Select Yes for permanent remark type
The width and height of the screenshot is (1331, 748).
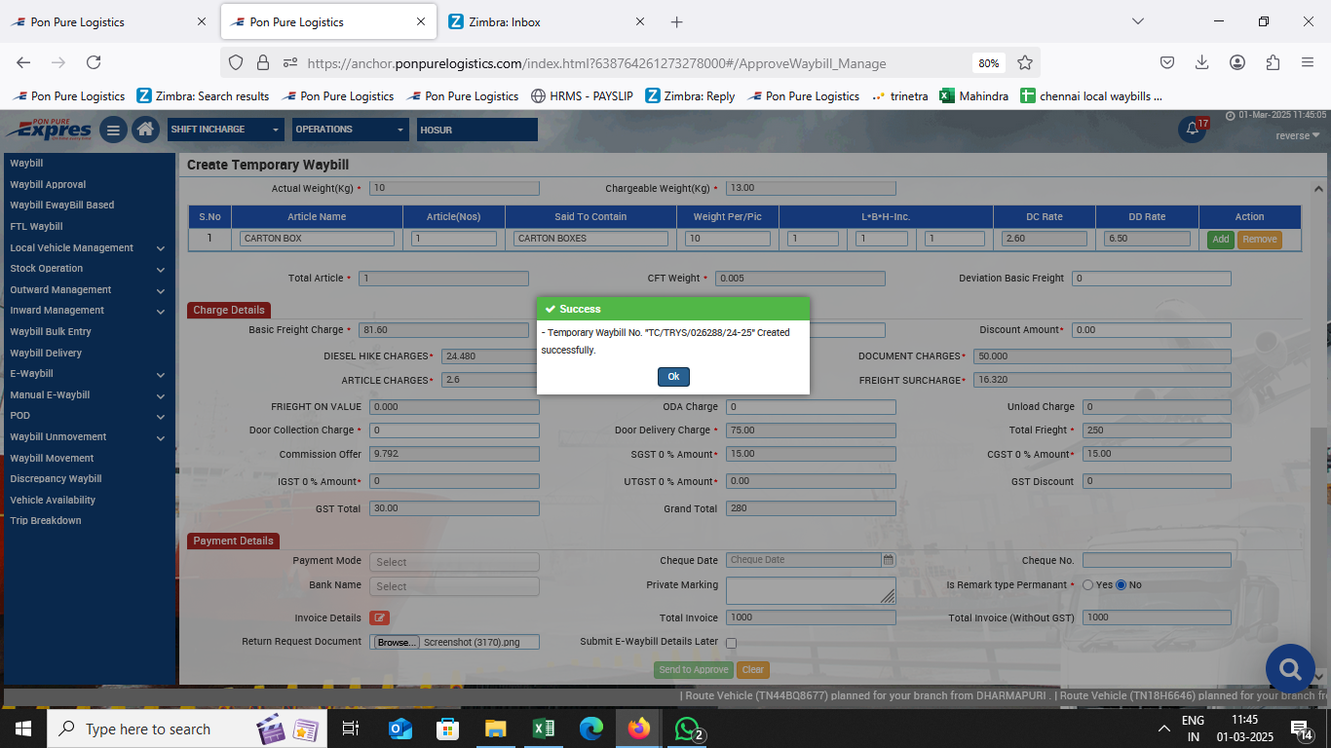coord(1087,585)
